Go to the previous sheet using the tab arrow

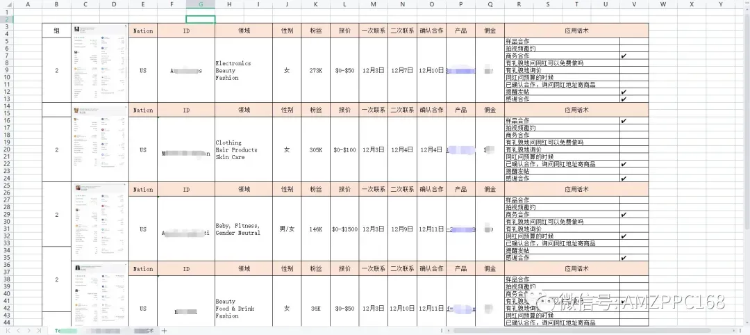(x=18, y=331)
